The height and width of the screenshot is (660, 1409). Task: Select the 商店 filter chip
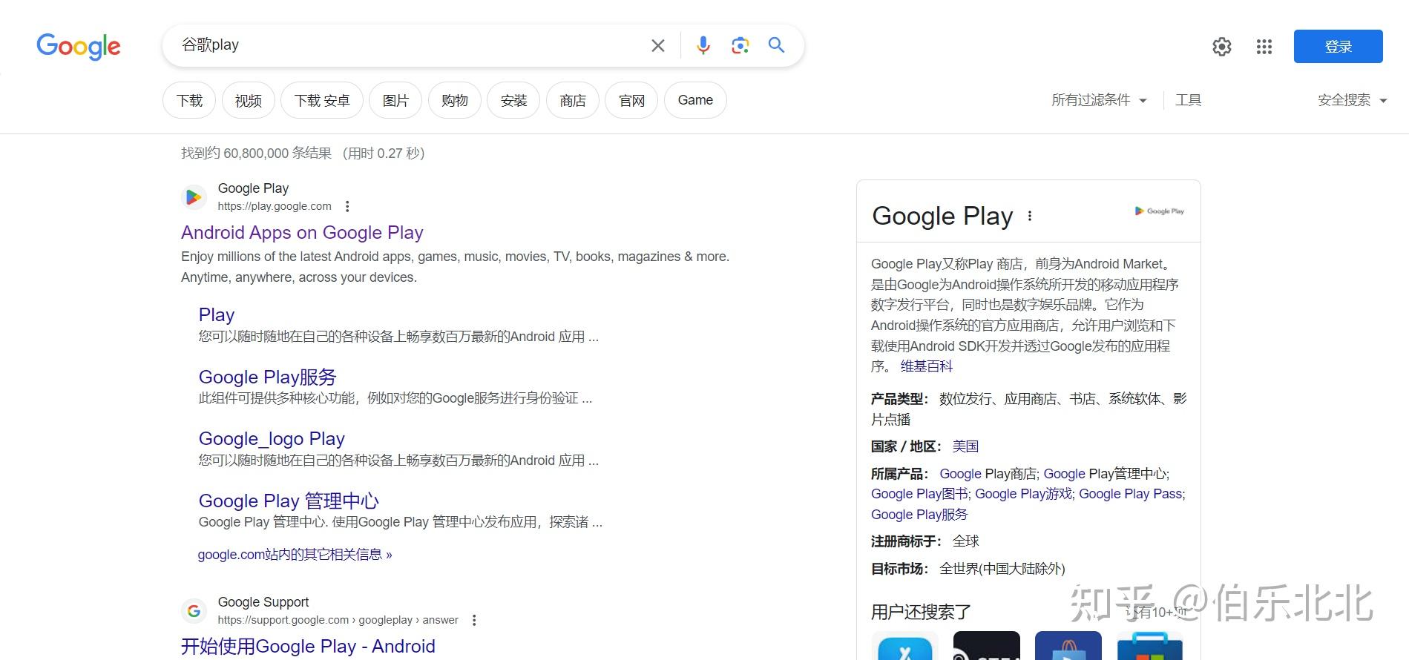[573, 100]
